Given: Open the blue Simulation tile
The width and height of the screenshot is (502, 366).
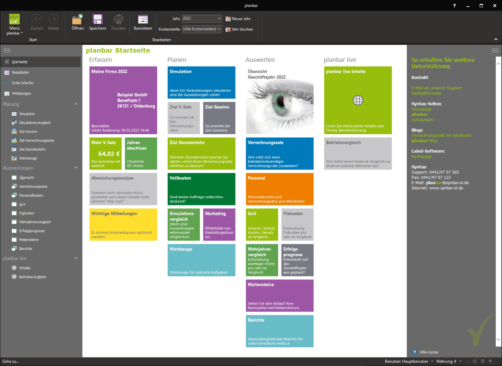Looking at the screenshot, I should (x=202, y=82).
